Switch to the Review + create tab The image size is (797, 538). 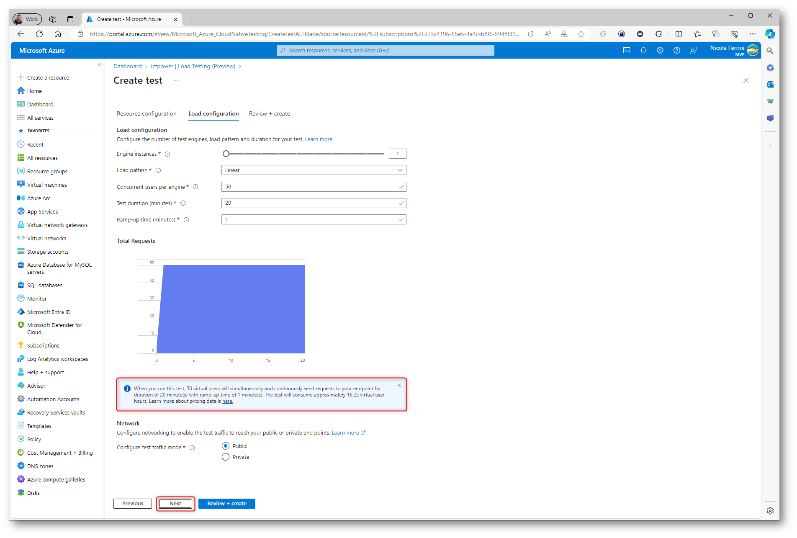pyautogui.click(x=269, y=113)
